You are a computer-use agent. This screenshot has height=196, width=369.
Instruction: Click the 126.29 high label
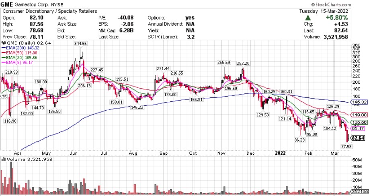[333, 107]
